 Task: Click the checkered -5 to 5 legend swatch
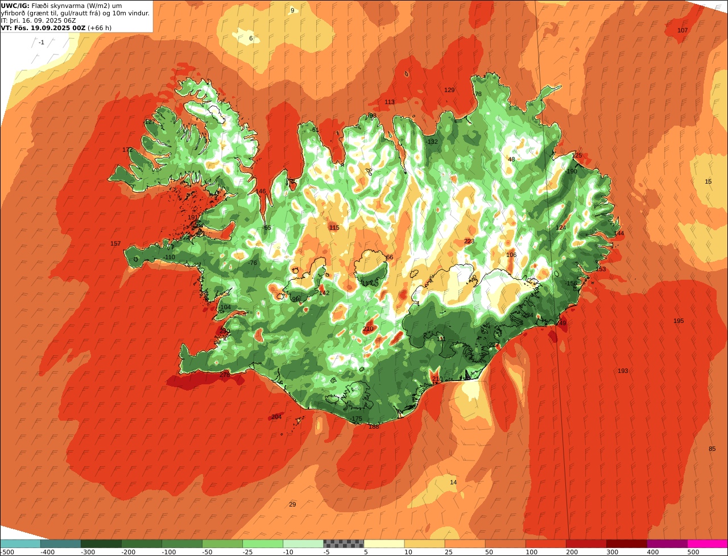344,543
